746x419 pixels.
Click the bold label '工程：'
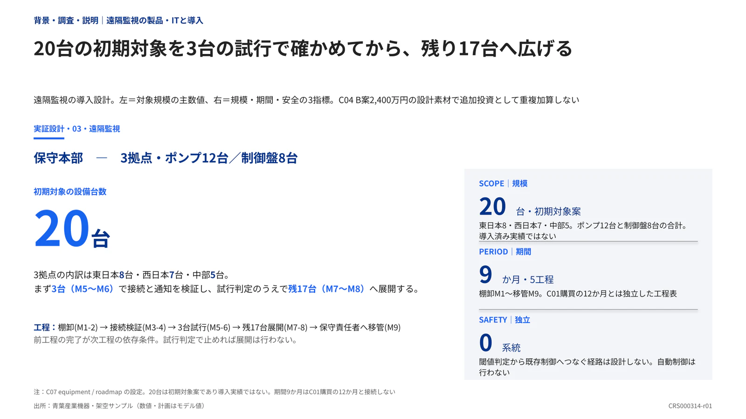pyautogui.click(x=45, y=327)
